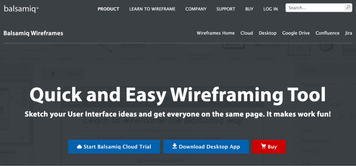
Task: Open the Jira link
Action: tap(349, 33)
